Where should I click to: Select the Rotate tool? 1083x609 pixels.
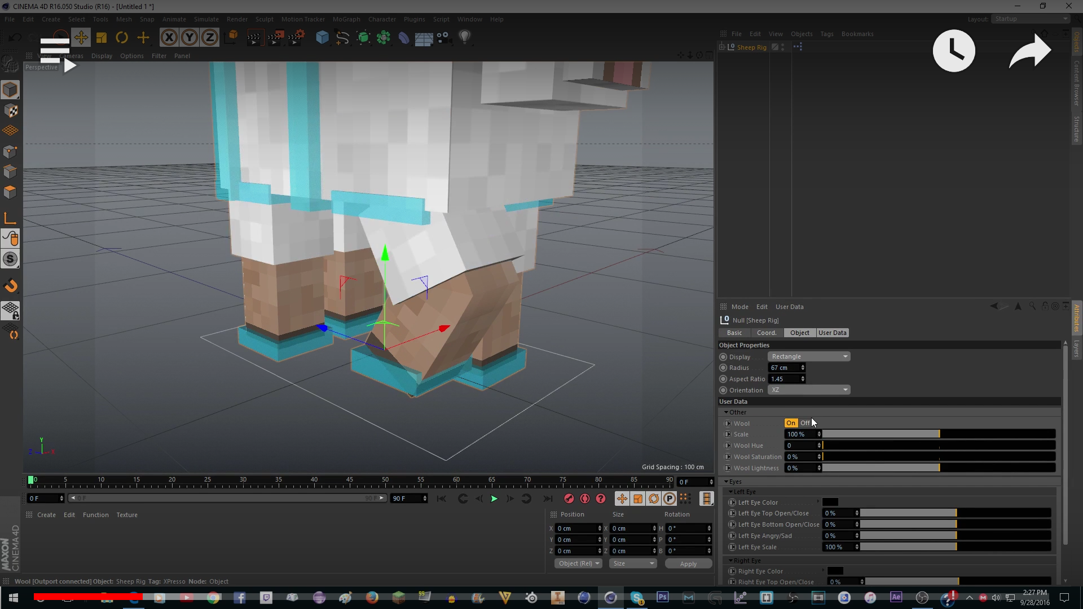click(122, 37)
